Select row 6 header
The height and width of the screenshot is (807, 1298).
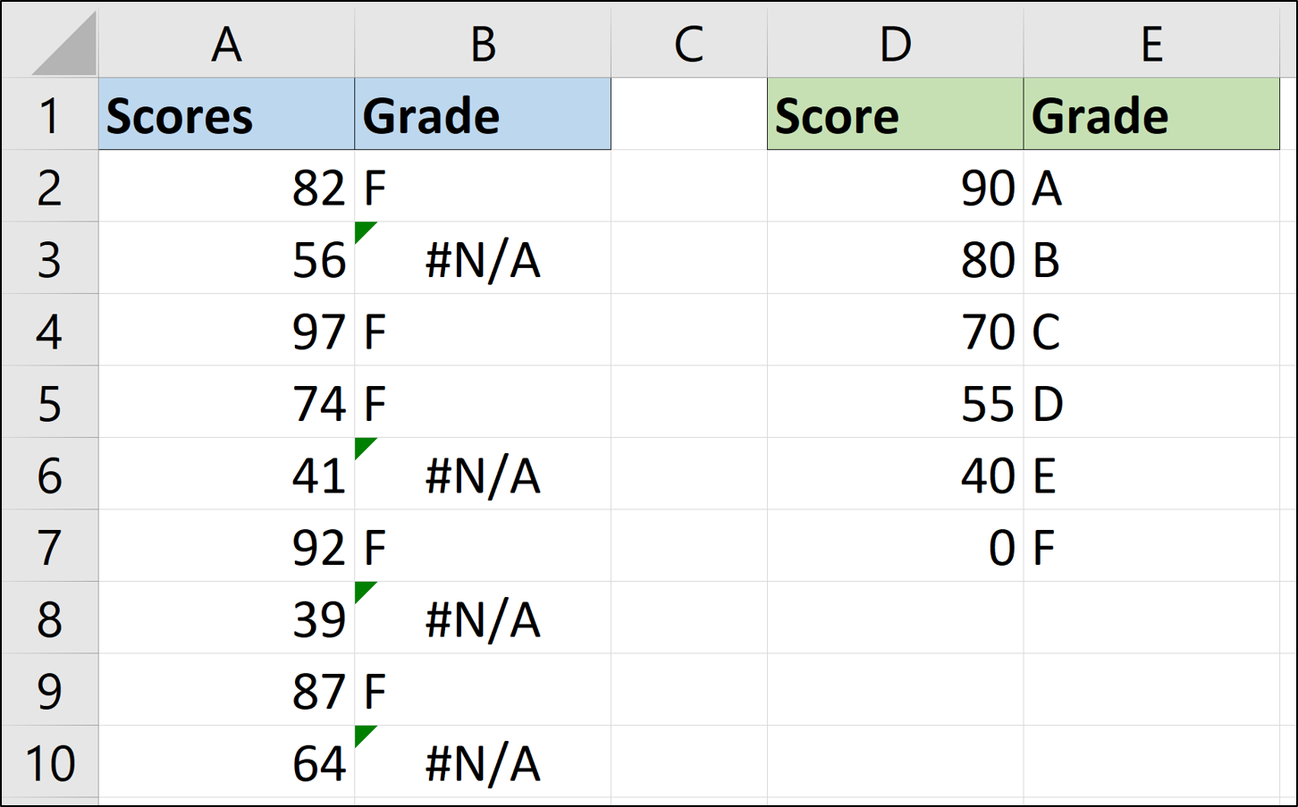coord(49,475)
